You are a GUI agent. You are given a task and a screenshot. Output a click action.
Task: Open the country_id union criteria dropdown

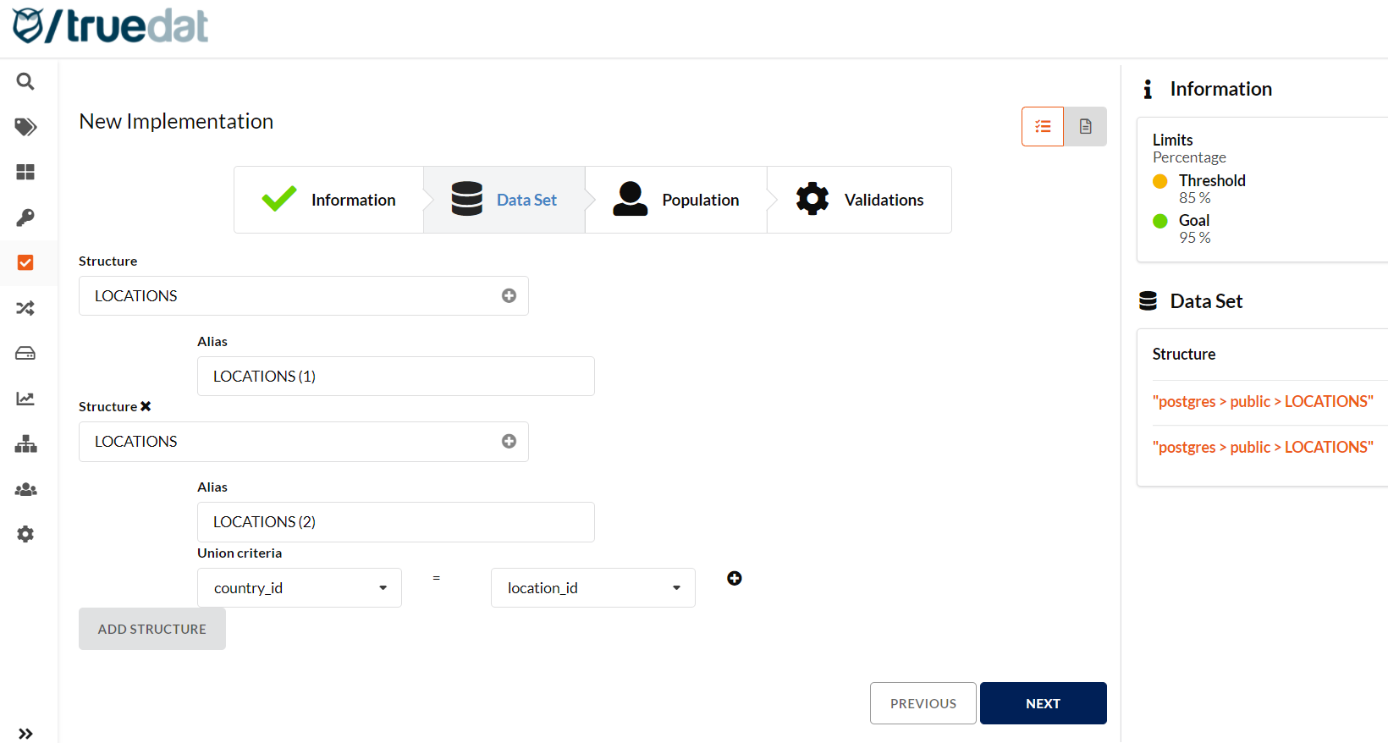point(299,588)
